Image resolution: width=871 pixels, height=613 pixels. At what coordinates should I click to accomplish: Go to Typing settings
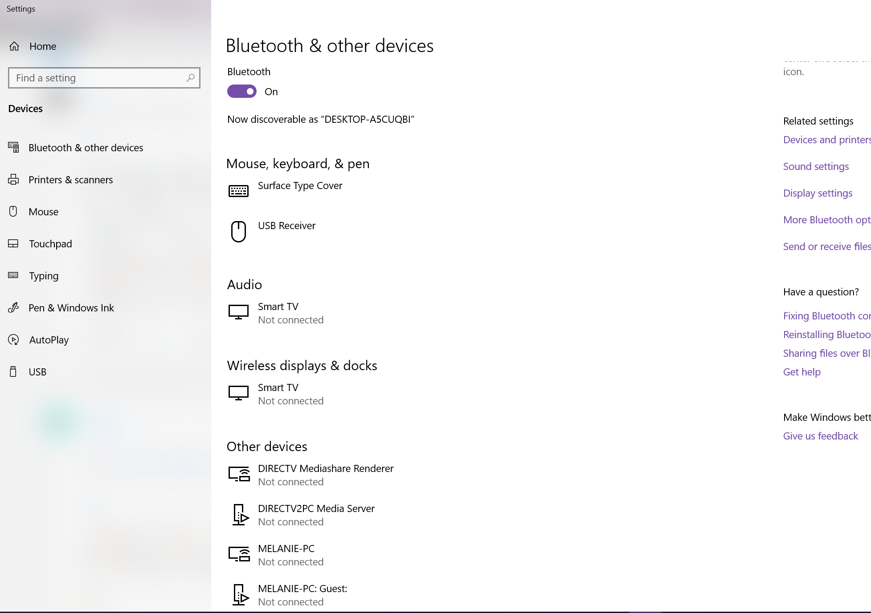pos(44,276)
